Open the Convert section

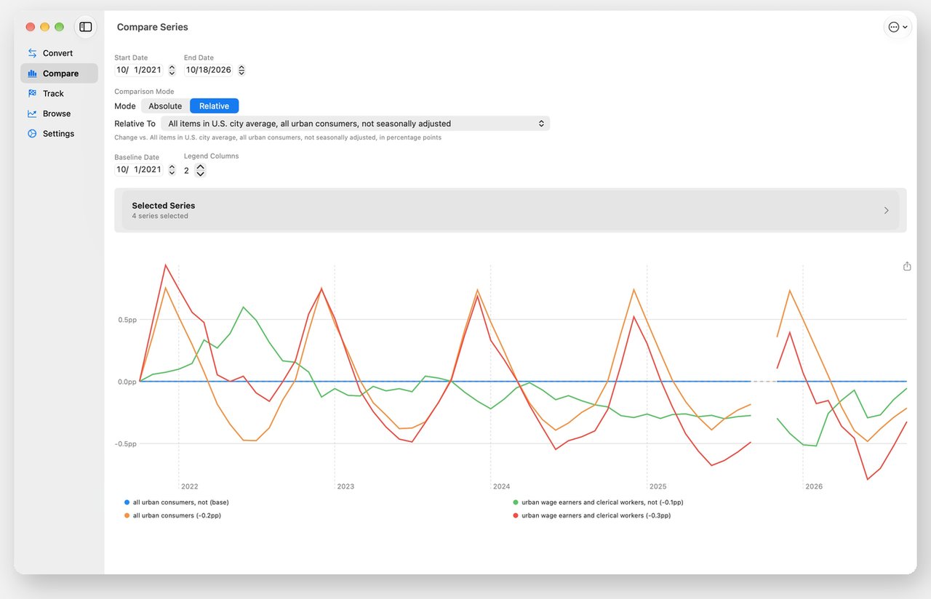click(x=59, y=53)
